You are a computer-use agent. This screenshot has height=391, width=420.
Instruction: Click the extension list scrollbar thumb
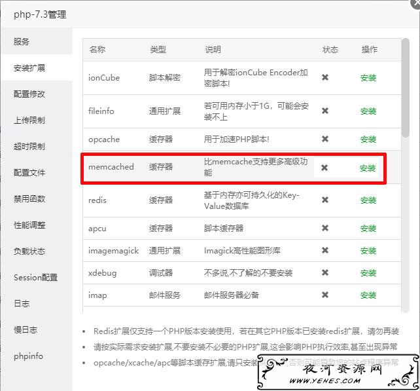406,88
